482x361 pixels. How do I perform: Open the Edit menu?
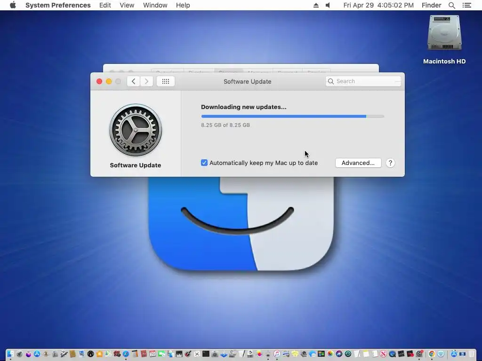click(x=105, y=5)
